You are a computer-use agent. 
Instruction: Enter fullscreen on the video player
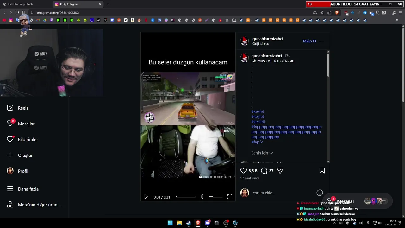coord(230,197)
